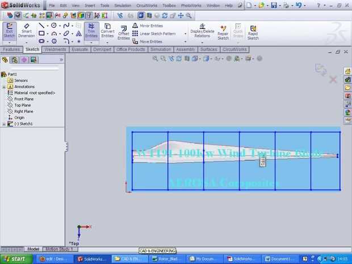Open dropdown arrow beside Rectangle tool
Image resolution: width=352 pixels, height=264 pixels.
coord(48,34)
